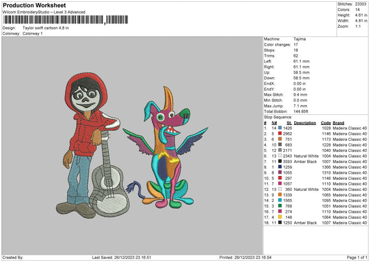Click the gray swatch beside stitch count 2171
The image size is (370, 262).
[280, 150]
